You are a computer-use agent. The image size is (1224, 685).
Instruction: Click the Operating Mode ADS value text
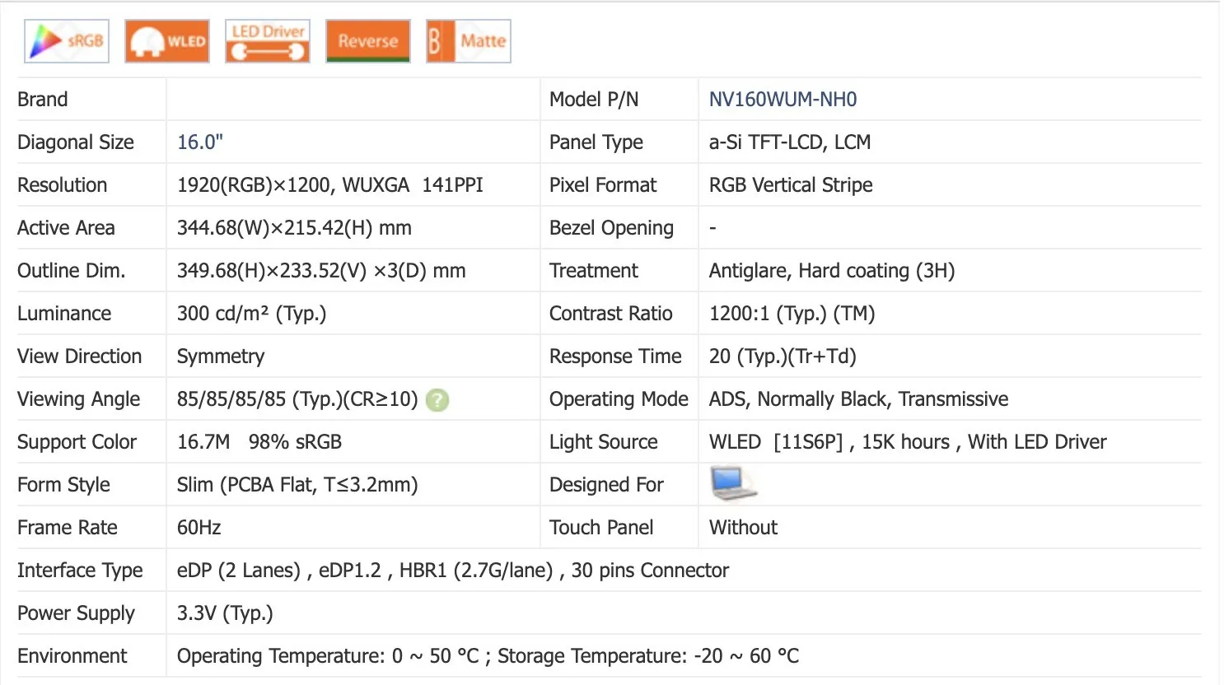pyautogui.click(x=858, y=399)
